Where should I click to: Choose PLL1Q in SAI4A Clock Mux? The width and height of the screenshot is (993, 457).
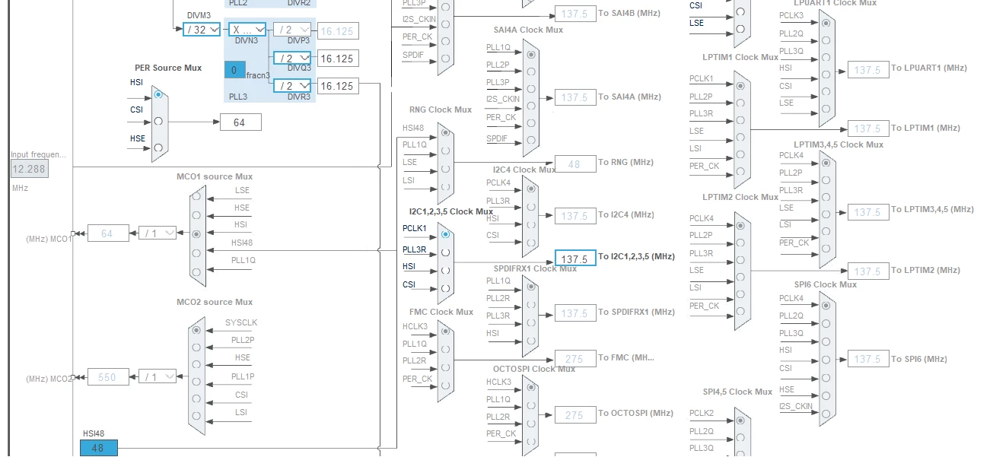click(530, 55)
